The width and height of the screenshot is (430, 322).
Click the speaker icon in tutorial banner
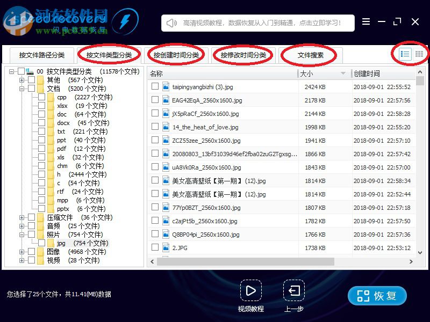point(171,23)
